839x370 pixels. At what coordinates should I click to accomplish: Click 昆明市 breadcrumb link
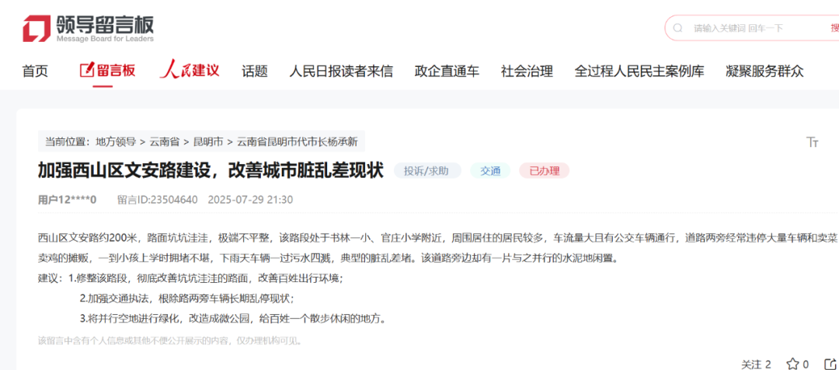pos(208,141)
